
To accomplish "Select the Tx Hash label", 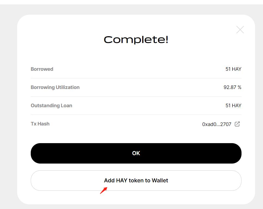I will click(40, 124).
